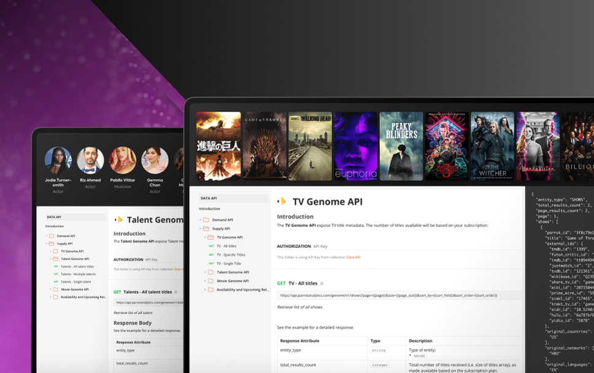Open the Attack on Titan poster
Viewport: 594px width, 373px height.
pos(218,146)
